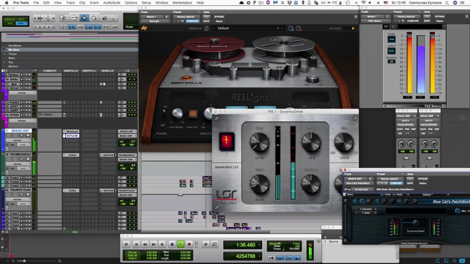Arm recording with red Record button
This screenshot has width=470, height=264.
(x=189, y=244)
